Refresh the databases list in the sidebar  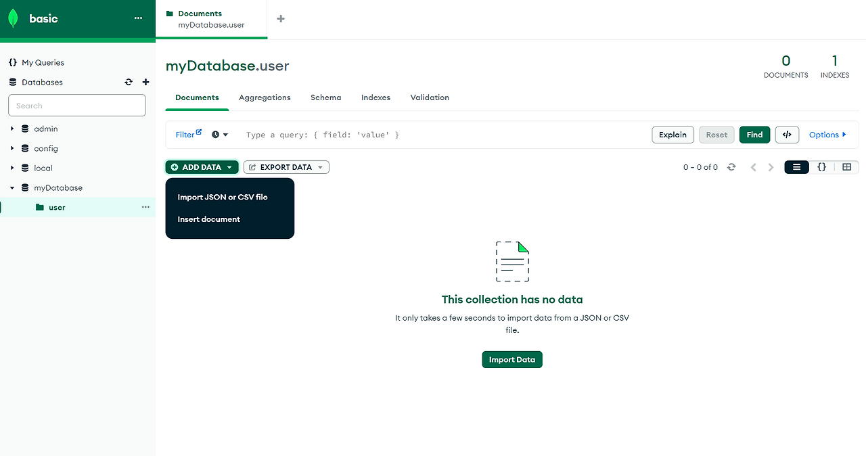(129, 82)
